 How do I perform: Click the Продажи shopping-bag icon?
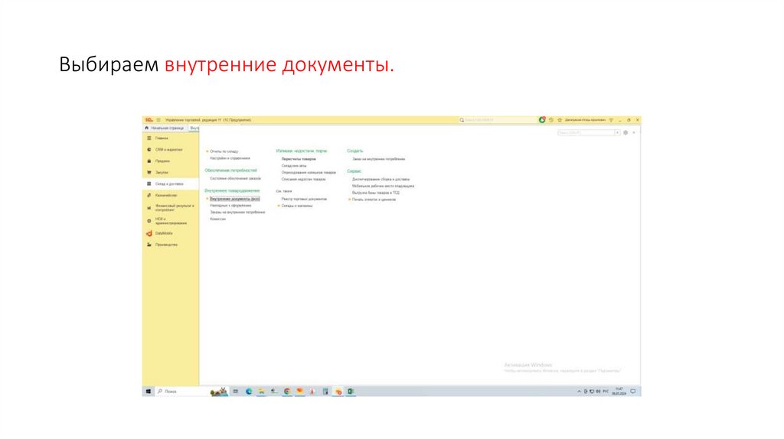click(x=149, y=161)
